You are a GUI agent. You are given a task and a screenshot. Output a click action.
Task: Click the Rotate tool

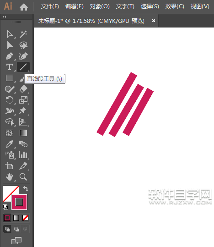10,100
